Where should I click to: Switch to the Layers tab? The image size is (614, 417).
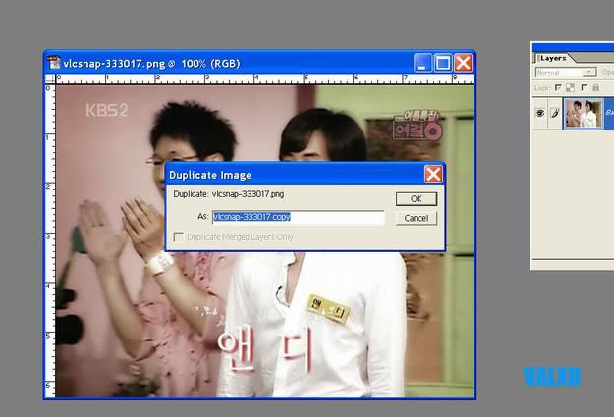[x=553, y=58]
